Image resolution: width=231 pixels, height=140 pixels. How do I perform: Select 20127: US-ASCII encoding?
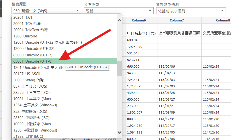click(x=27, y=74)
